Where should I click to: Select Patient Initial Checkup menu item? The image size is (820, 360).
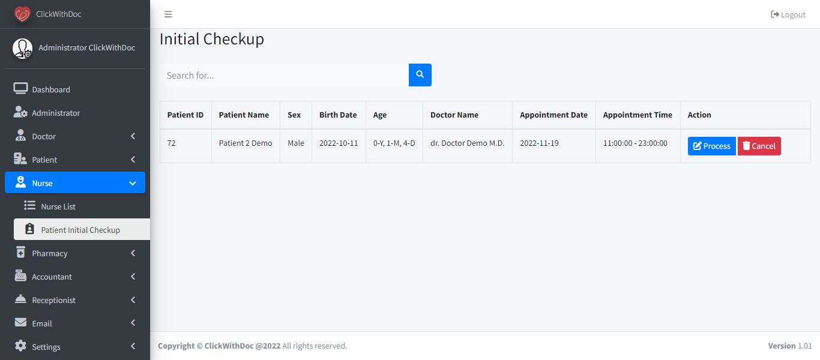80,230
